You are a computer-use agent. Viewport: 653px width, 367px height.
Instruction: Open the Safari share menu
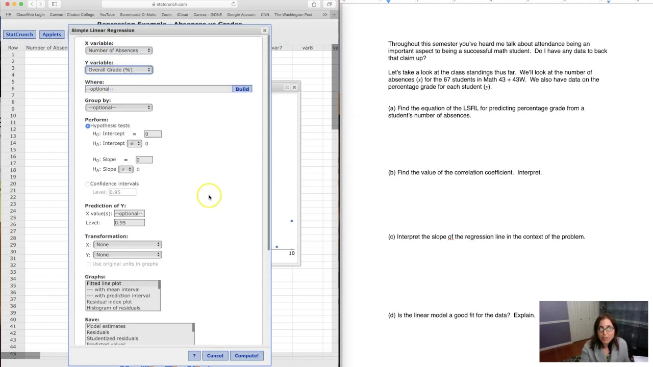tap(314, 4)
